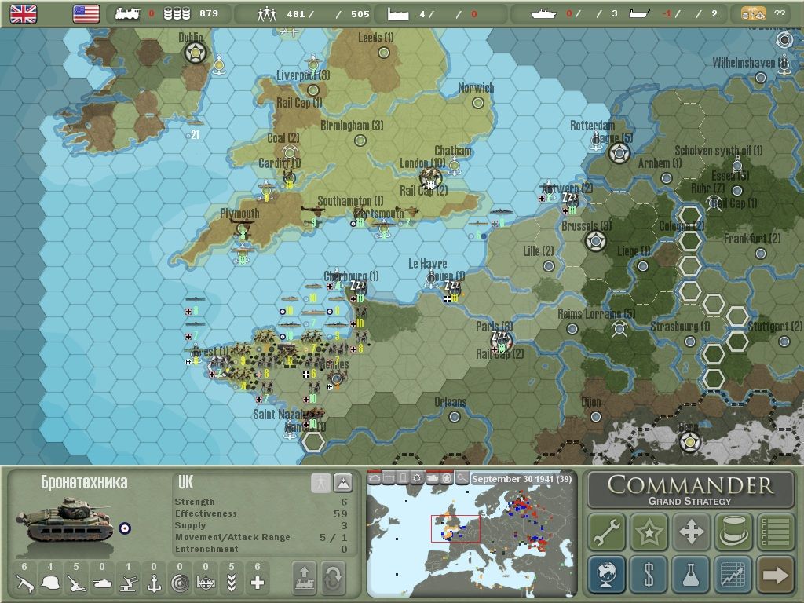
Task: Select the United Kingdom flag
Action: [24, 13]
